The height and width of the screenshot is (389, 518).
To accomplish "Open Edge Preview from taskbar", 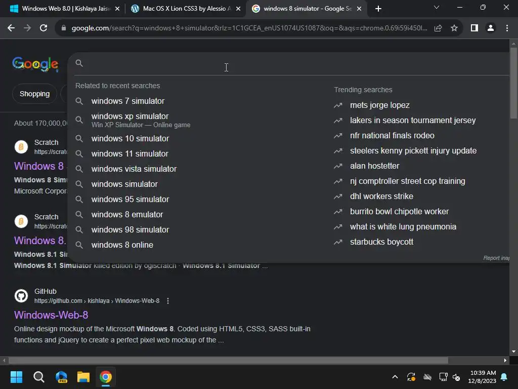I will point(61,377).
